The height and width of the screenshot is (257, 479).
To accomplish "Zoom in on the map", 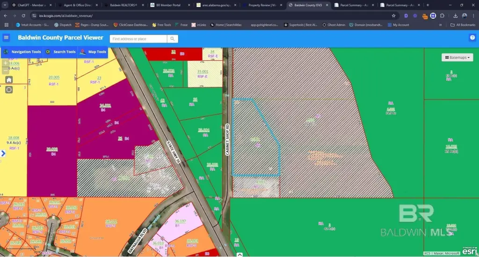I will 6,62.
